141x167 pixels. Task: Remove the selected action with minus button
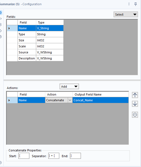[135, 115]
